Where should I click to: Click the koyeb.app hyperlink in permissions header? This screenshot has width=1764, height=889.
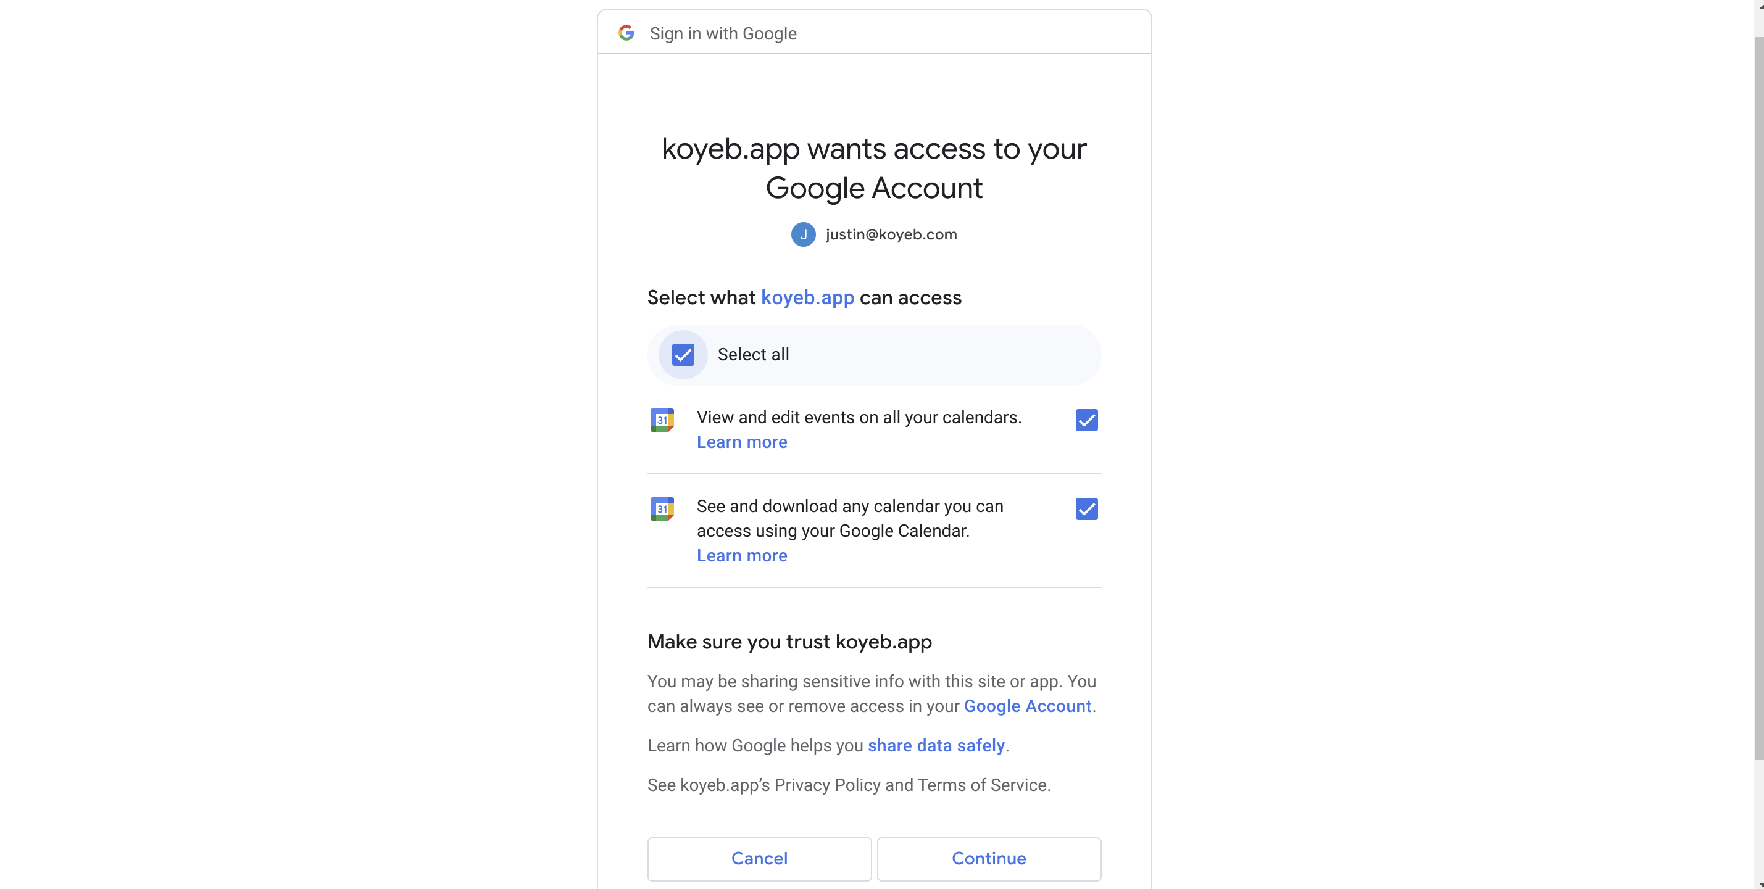click(x=808, y=297)
